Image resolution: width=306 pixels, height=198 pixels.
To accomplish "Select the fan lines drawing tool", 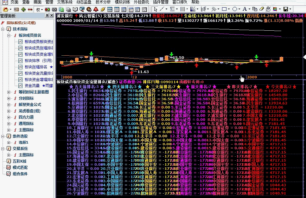I will (x=193, y=9).
